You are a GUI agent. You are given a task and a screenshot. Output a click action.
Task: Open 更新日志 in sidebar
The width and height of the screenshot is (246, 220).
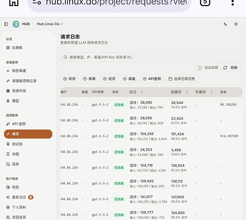coord(28,197)
